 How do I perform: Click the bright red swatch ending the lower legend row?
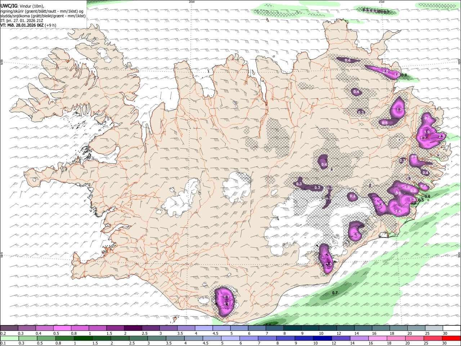(452, 338)
